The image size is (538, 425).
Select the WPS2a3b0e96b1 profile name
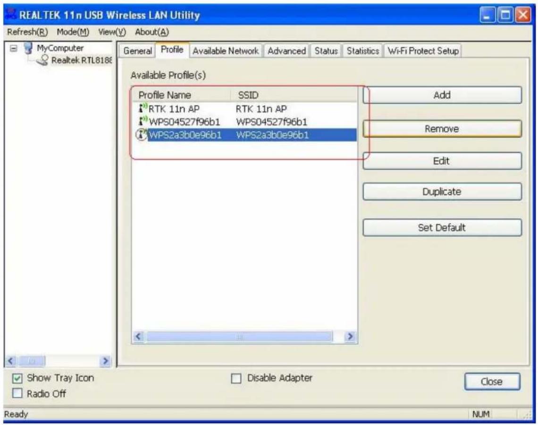click(x=185, y=135)
